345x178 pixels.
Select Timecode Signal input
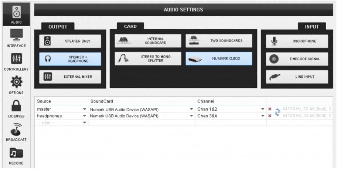pyautogui.click(x=297, y=59)
